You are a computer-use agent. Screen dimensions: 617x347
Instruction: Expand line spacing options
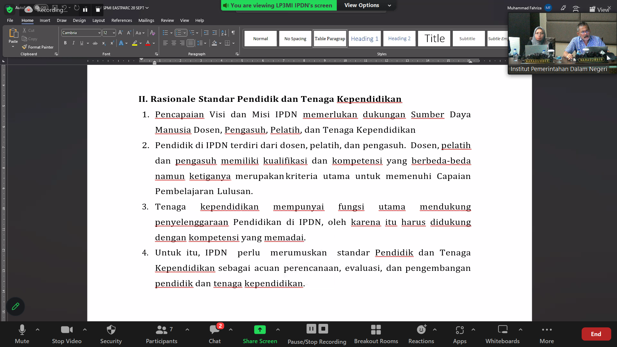[x=202, y=43]
